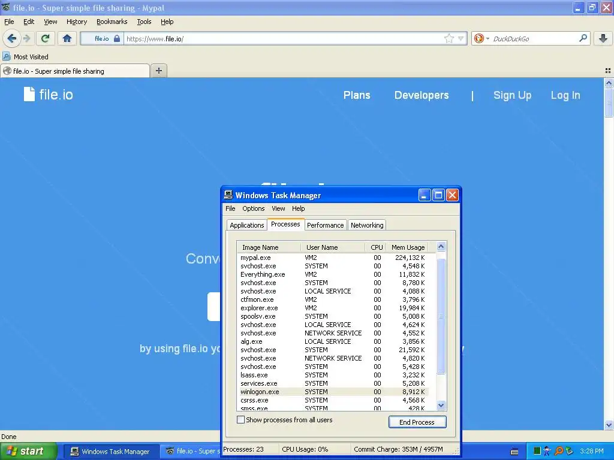Click the file.io taskbar button
This screenshot has width=614, height=460.
pyautogui.click(x=191, y=452)
